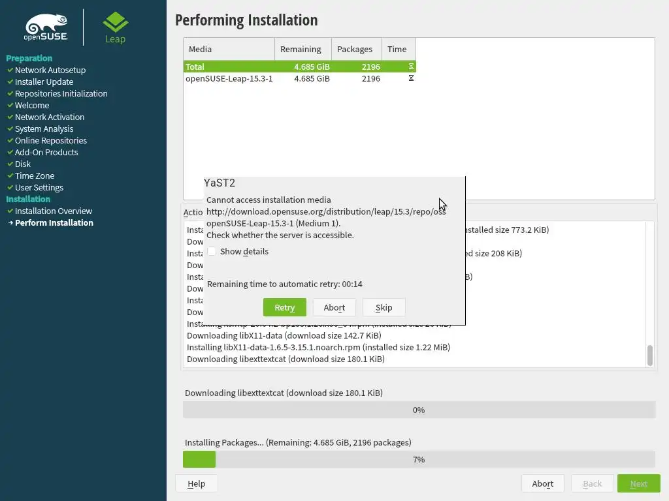Click the green Next button

pyautogui.click(x=639, y=483)
